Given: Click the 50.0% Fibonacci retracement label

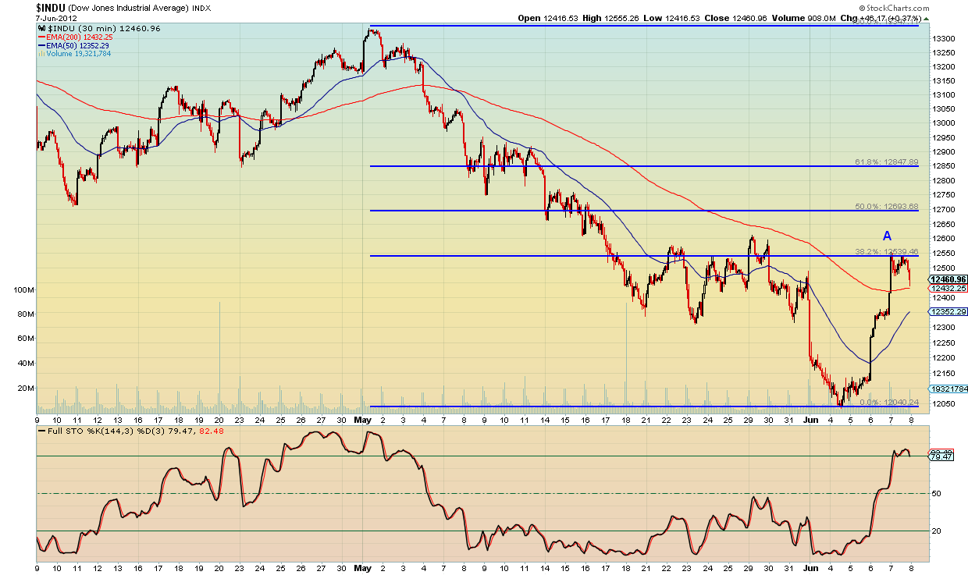Looking at the screenshot, I should tap(887, 208).
